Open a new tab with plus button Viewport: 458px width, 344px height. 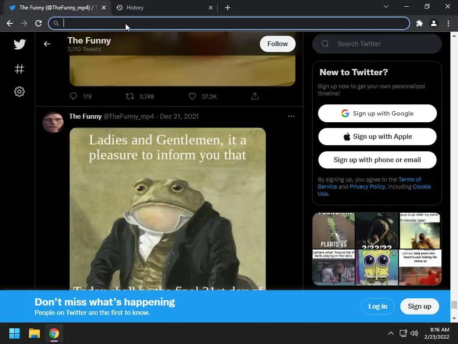coord(228,8)
